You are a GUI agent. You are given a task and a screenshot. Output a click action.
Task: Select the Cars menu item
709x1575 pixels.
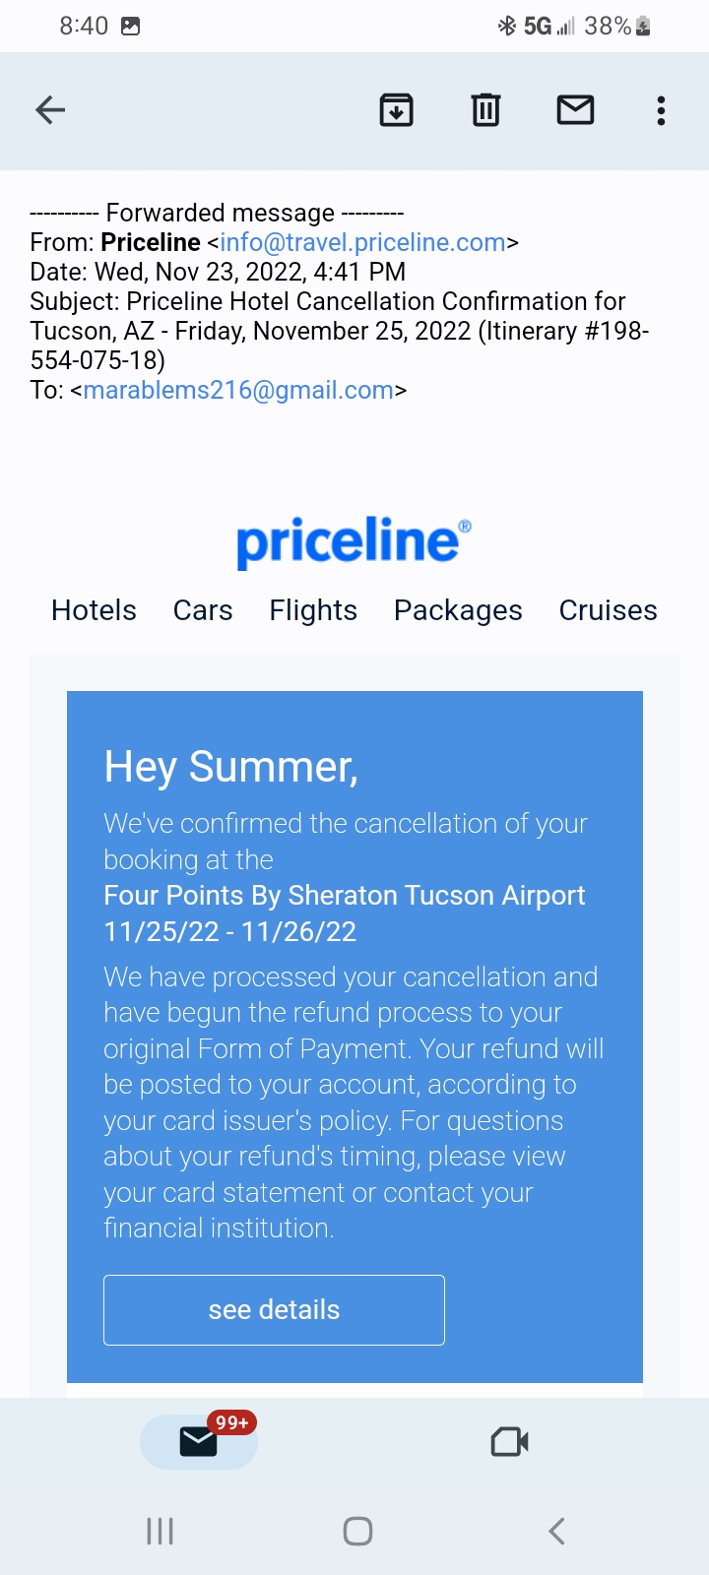[x=203, y=610]
